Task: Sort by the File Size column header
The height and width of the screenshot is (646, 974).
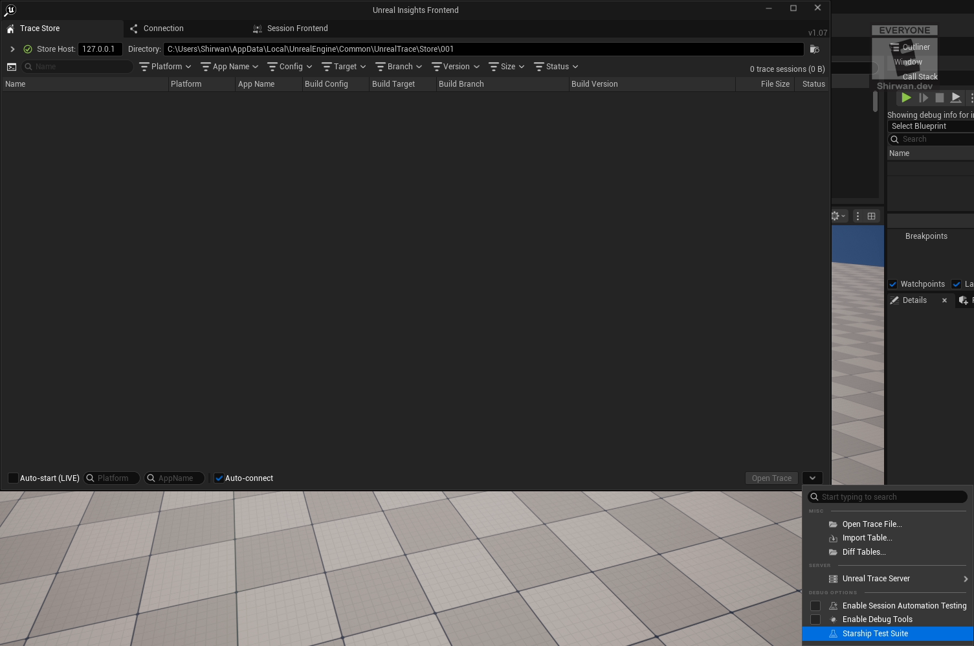Action: [x=764, y=84]
